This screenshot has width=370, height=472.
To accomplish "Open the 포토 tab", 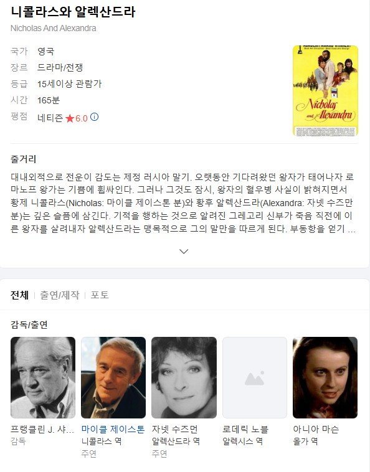I will pyautogui.click(x=100, y=295).
